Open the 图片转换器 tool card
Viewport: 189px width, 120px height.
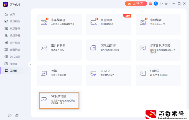click(x=59, y=50)
